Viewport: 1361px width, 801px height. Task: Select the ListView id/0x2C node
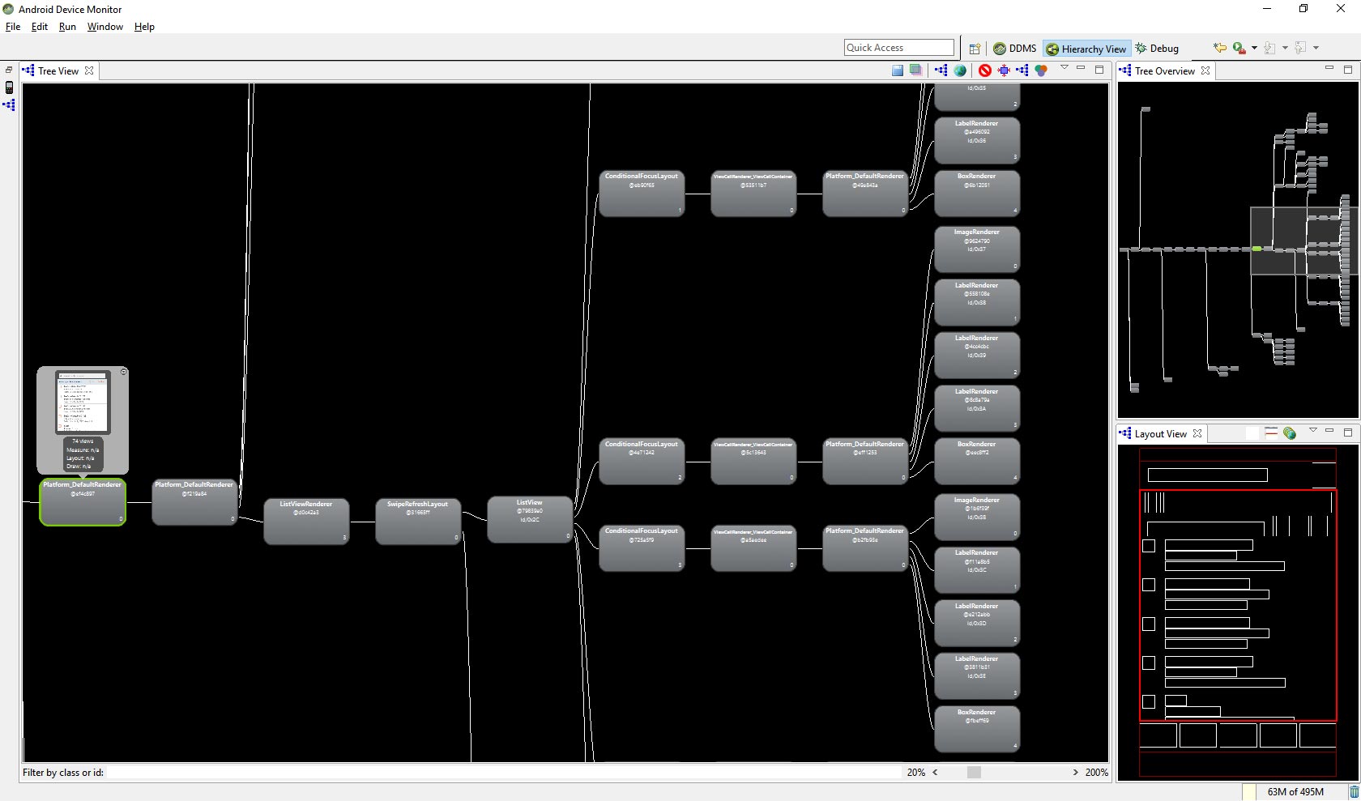tap(530, 519)
